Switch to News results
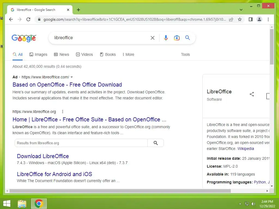 pyautogui.click(x=61, y=54)
